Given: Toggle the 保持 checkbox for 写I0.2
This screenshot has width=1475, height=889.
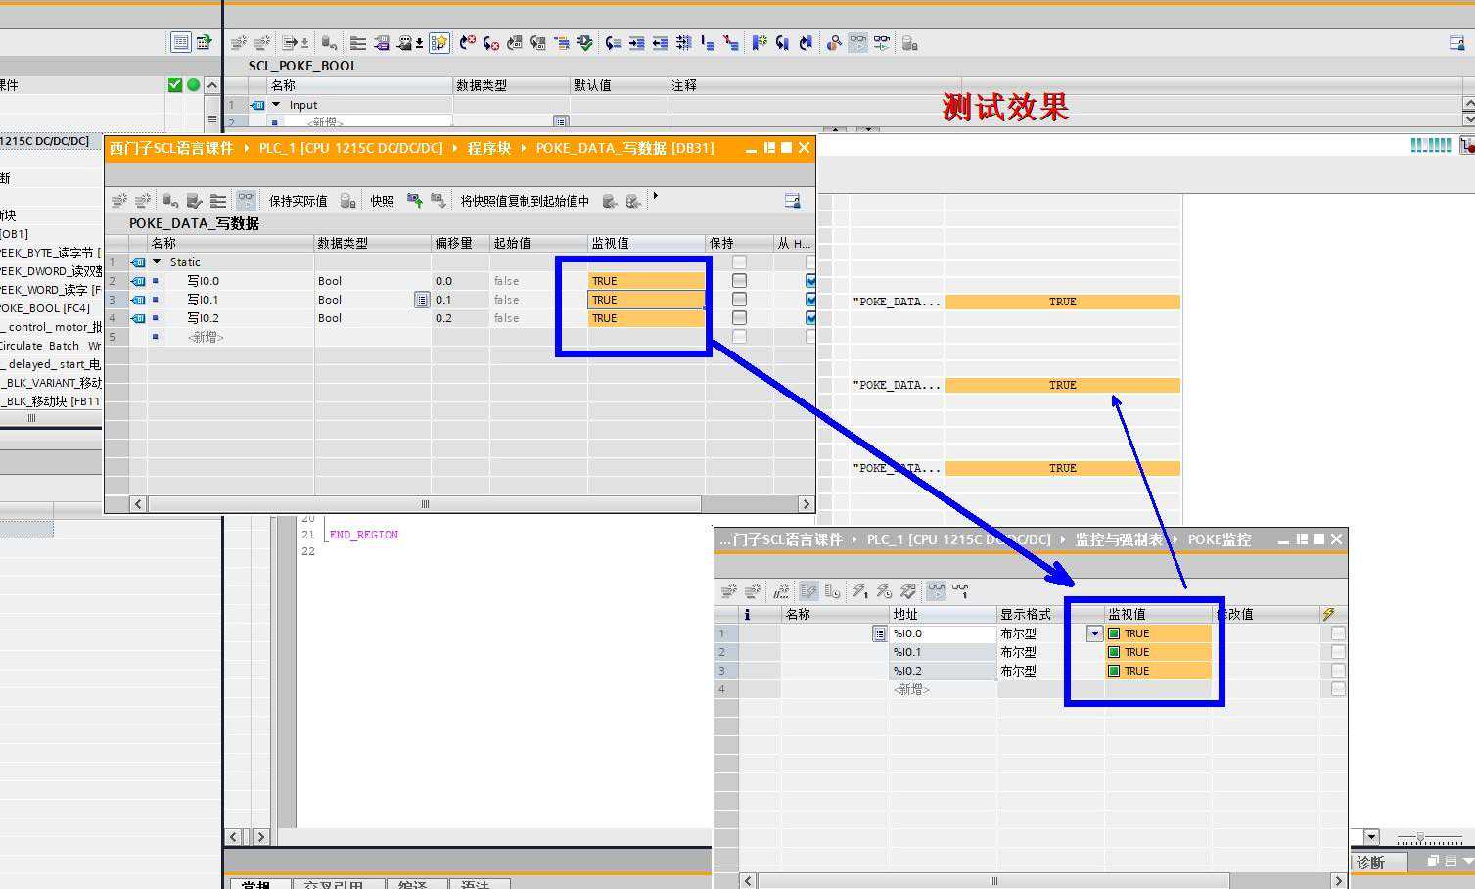Looking at the screenshot, I should click(739, 318).
